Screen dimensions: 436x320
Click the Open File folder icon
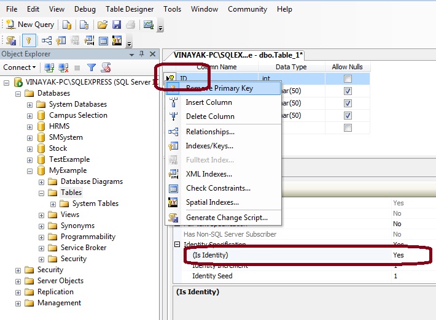(x=103, y=25)
